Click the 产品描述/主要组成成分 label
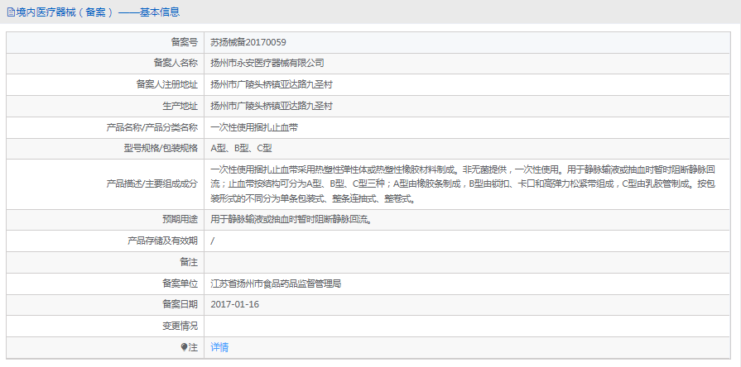Viewport: 741px width, 367px height. (x=152, y=184)
